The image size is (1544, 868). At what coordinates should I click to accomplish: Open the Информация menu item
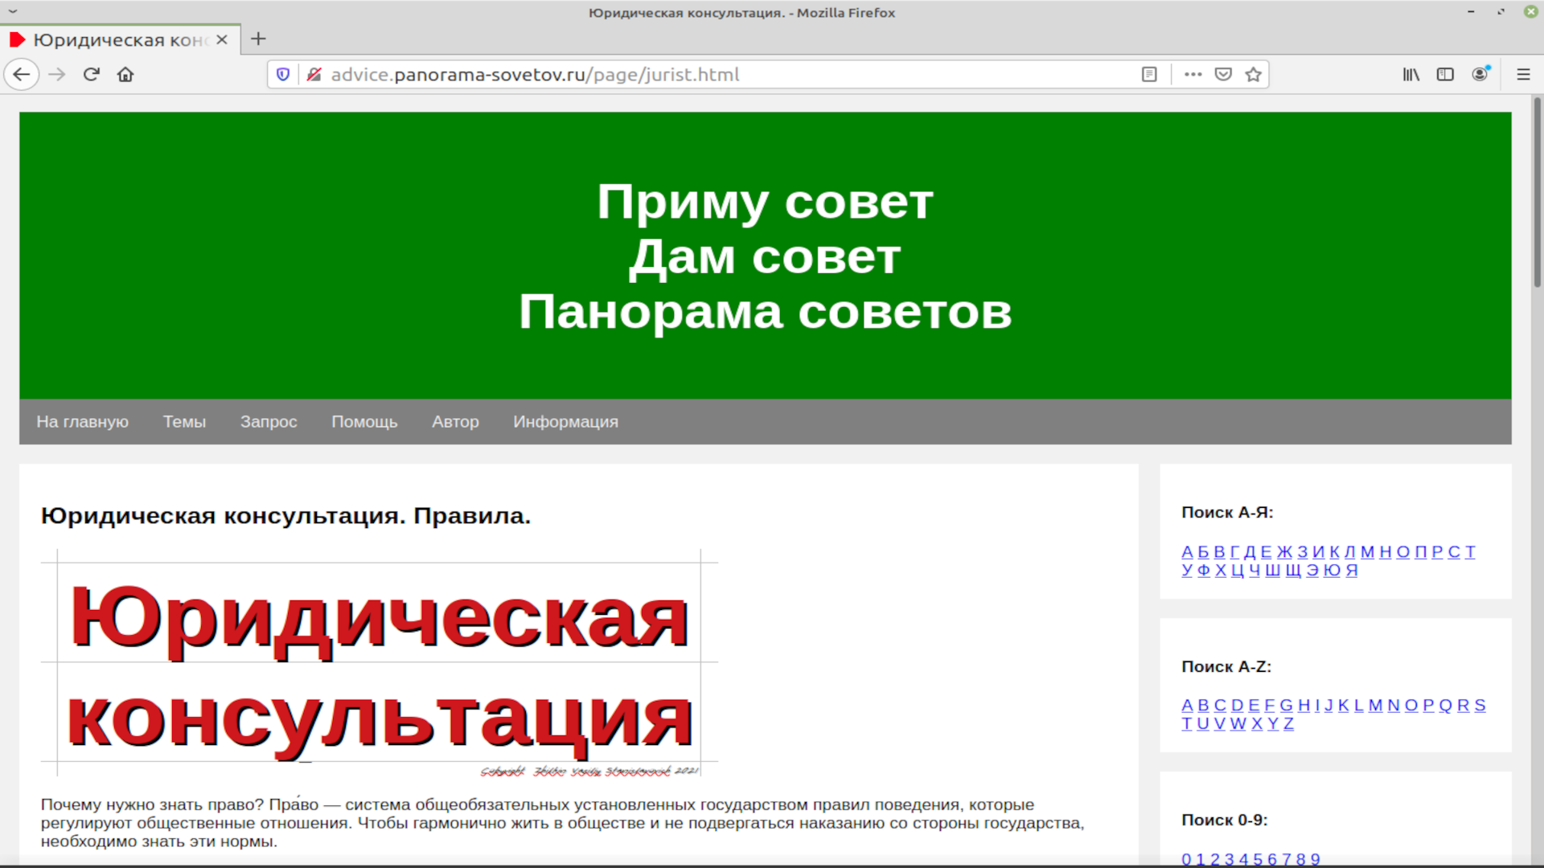coord(565,421)
